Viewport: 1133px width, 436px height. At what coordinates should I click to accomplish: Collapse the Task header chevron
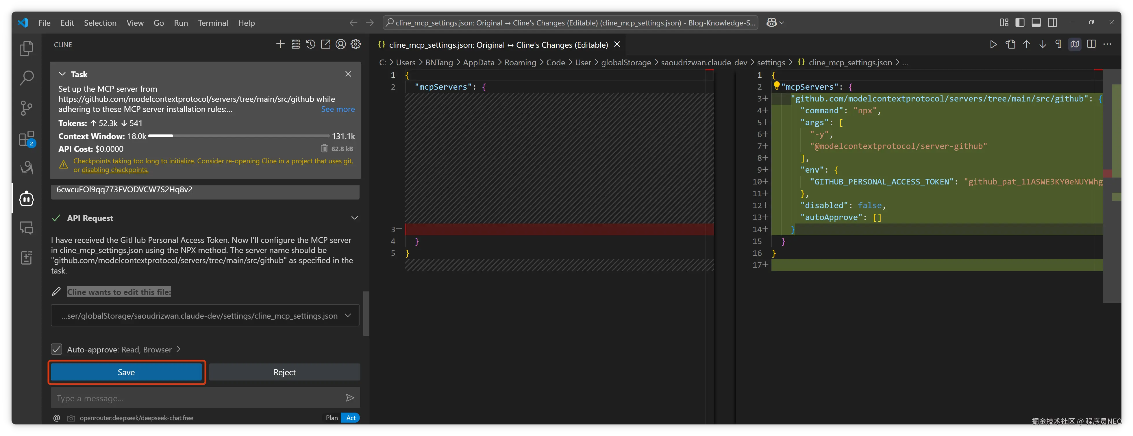tap(62, 74)
